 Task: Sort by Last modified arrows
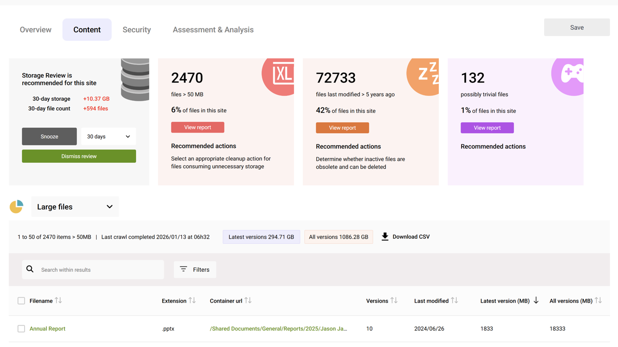[454, 301]
